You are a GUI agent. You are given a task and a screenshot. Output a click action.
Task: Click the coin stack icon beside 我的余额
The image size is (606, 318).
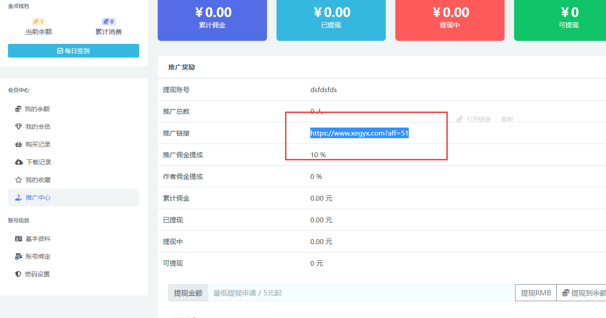(x=18, y=109)
